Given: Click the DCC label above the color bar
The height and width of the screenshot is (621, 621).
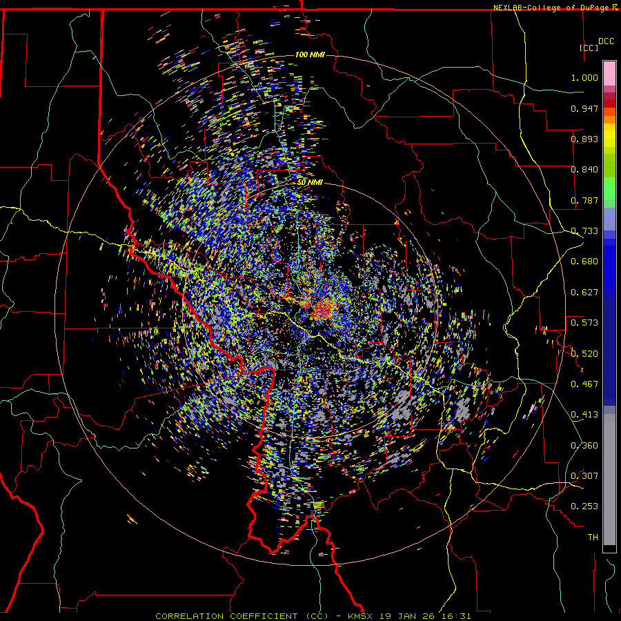Looking at the screenshot, I should coord(606,41).
